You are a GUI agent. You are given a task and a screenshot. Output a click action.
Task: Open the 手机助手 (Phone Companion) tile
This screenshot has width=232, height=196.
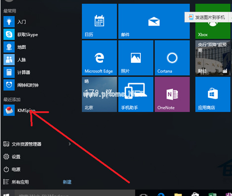[x=136, y=94]
